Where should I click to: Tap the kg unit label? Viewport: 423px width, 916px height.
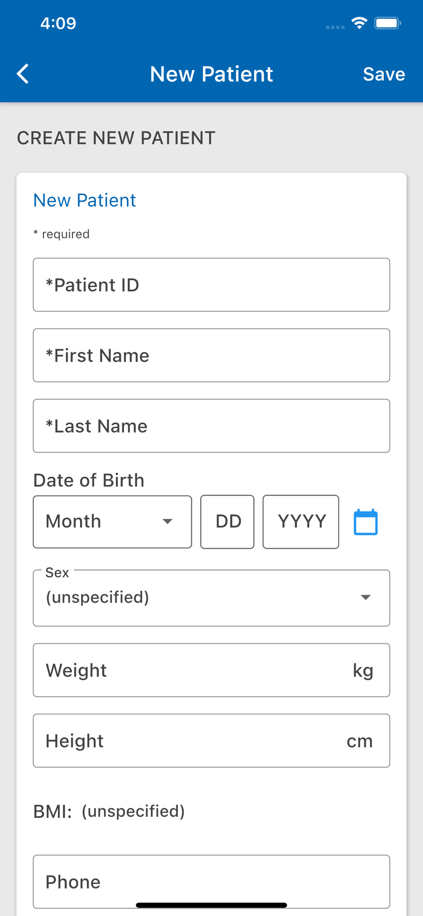pos(363,671)
